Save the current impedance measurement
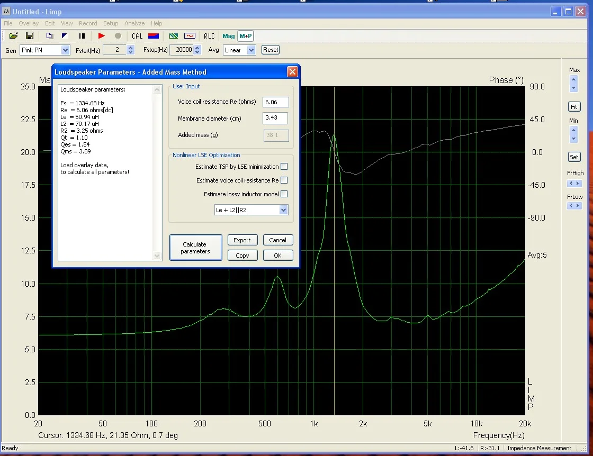This screenshot has width=593, height=456. pyautogui.click(x=30, y=35)
